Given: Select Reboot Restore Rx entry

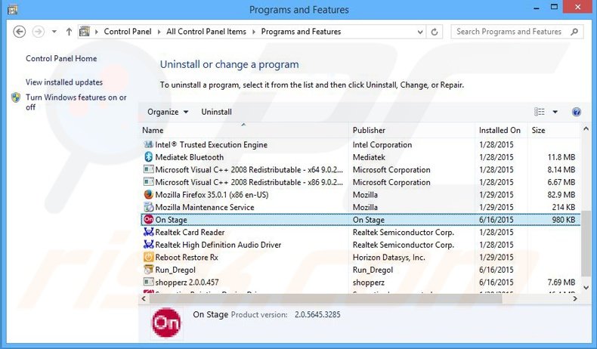Looking at the screenshot, I should click(187, 258).
